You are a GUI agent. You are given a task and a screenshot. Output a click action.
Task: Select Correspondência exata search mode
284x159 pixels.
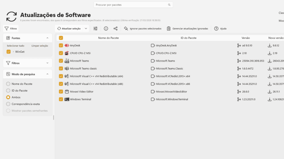click(x=8, y=104)
